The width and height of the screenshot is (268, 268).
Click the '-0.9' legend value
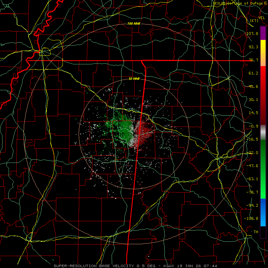click(253, 126)
